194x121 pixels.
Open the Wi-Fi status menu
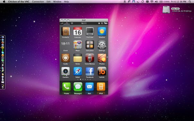(x=152, y=2)
